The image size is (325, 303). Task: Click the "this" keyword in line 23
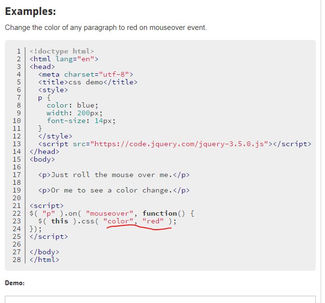point(60,221)
